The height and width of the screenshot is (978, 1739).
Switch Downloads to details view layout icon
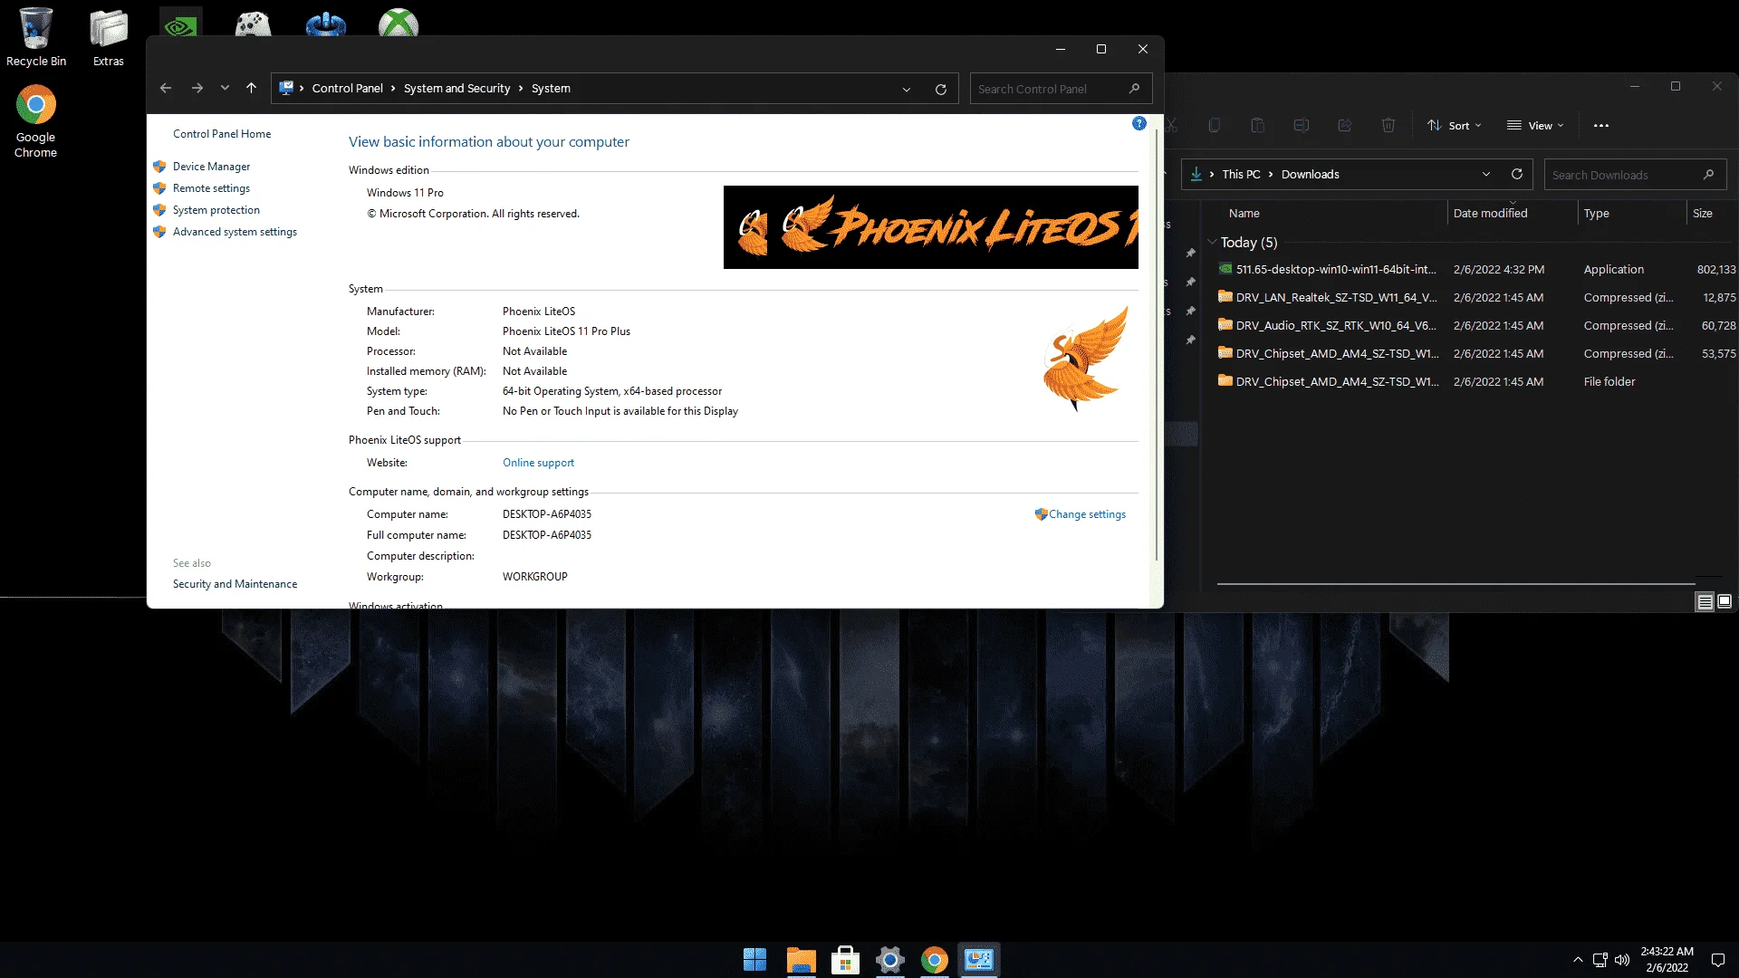click(1705, 601)
